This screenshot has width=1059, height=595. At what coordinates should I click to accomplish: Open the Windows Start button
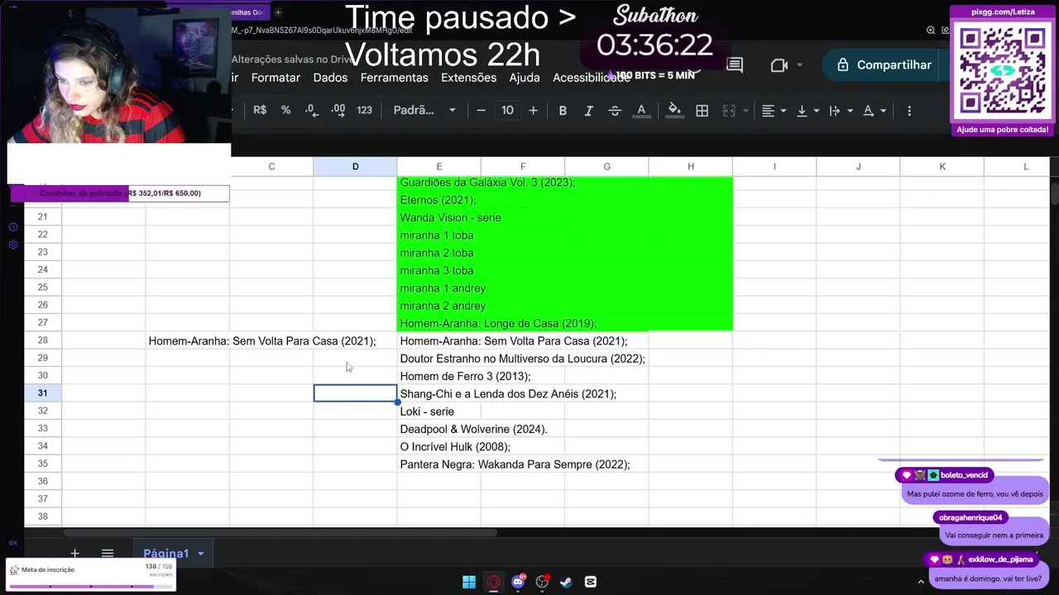(x=469, y=582)
